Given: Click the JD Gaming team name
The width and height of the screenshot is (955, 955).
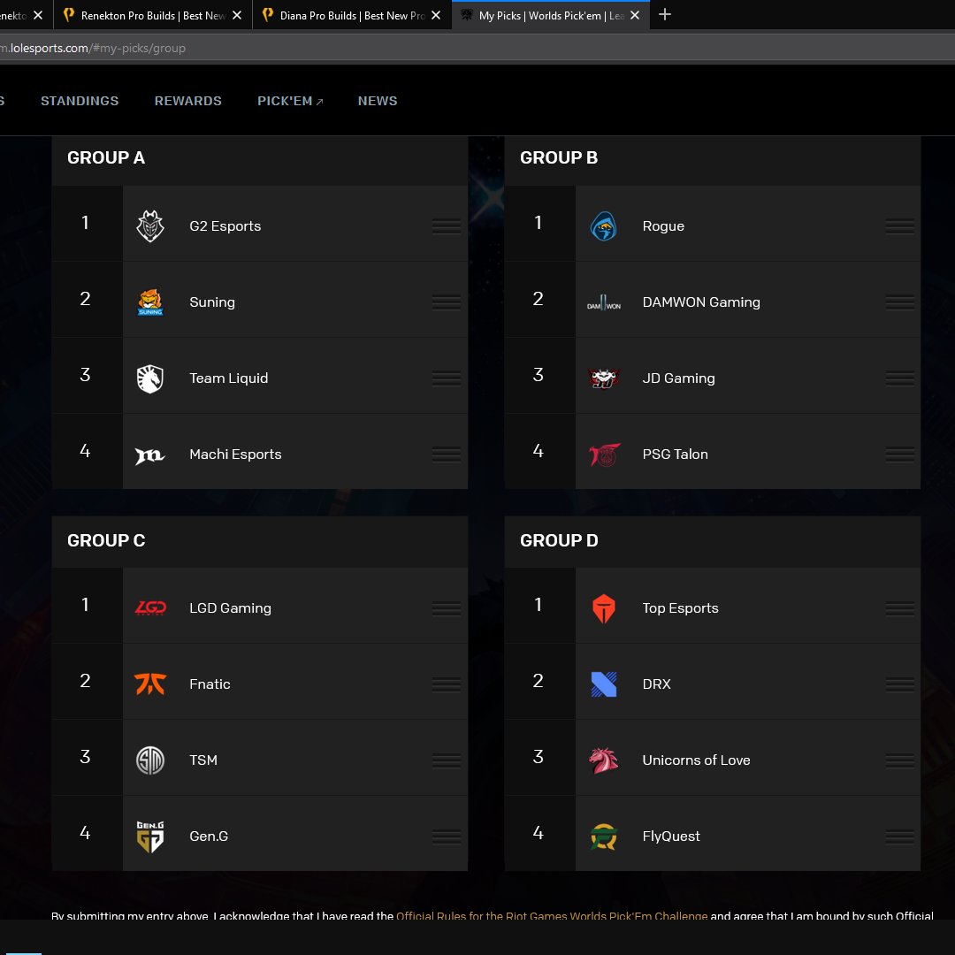Looking at the screenshot, I should tap(678, 378).
